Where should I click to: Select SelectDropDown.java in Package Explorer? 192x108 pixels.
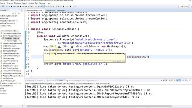coord(10,68)
